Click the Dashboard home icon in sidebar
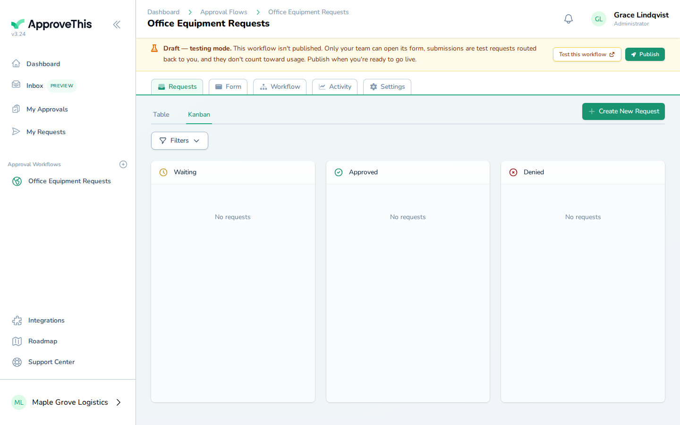680x425 pixels. click(16, 64)
